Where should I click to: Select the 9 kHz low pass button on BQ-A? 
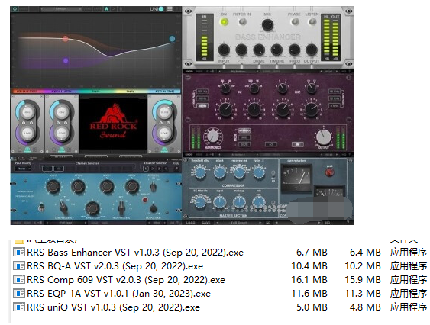(x=335, y=106)
